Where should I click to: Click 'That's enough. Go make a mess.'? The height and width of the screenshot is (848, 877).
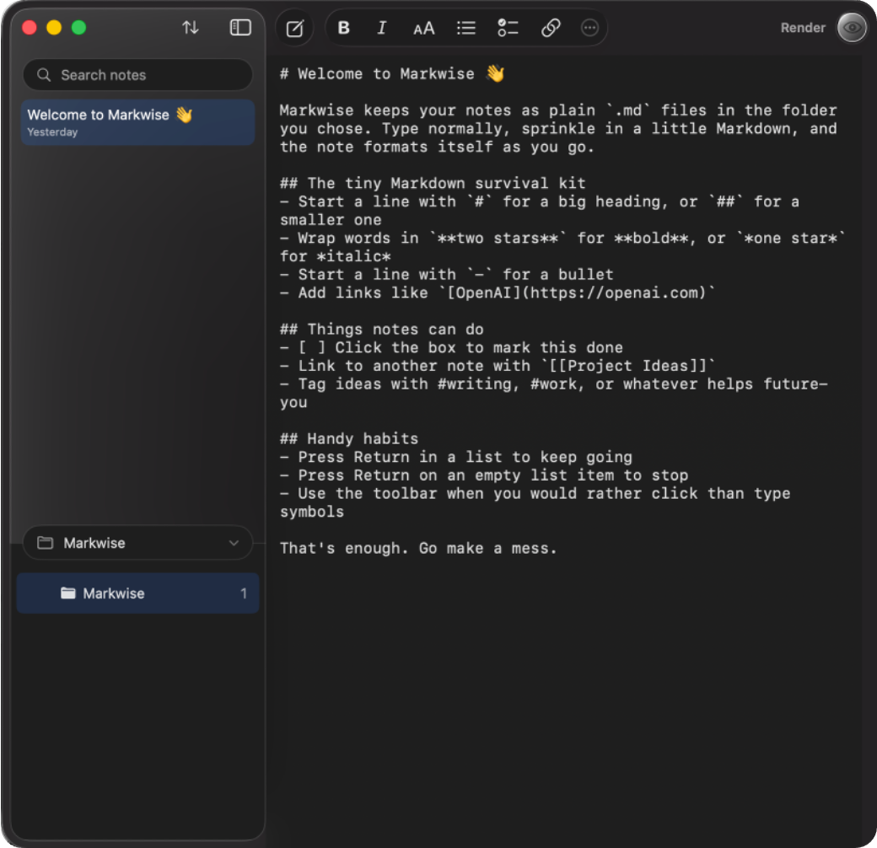(418, 549)
